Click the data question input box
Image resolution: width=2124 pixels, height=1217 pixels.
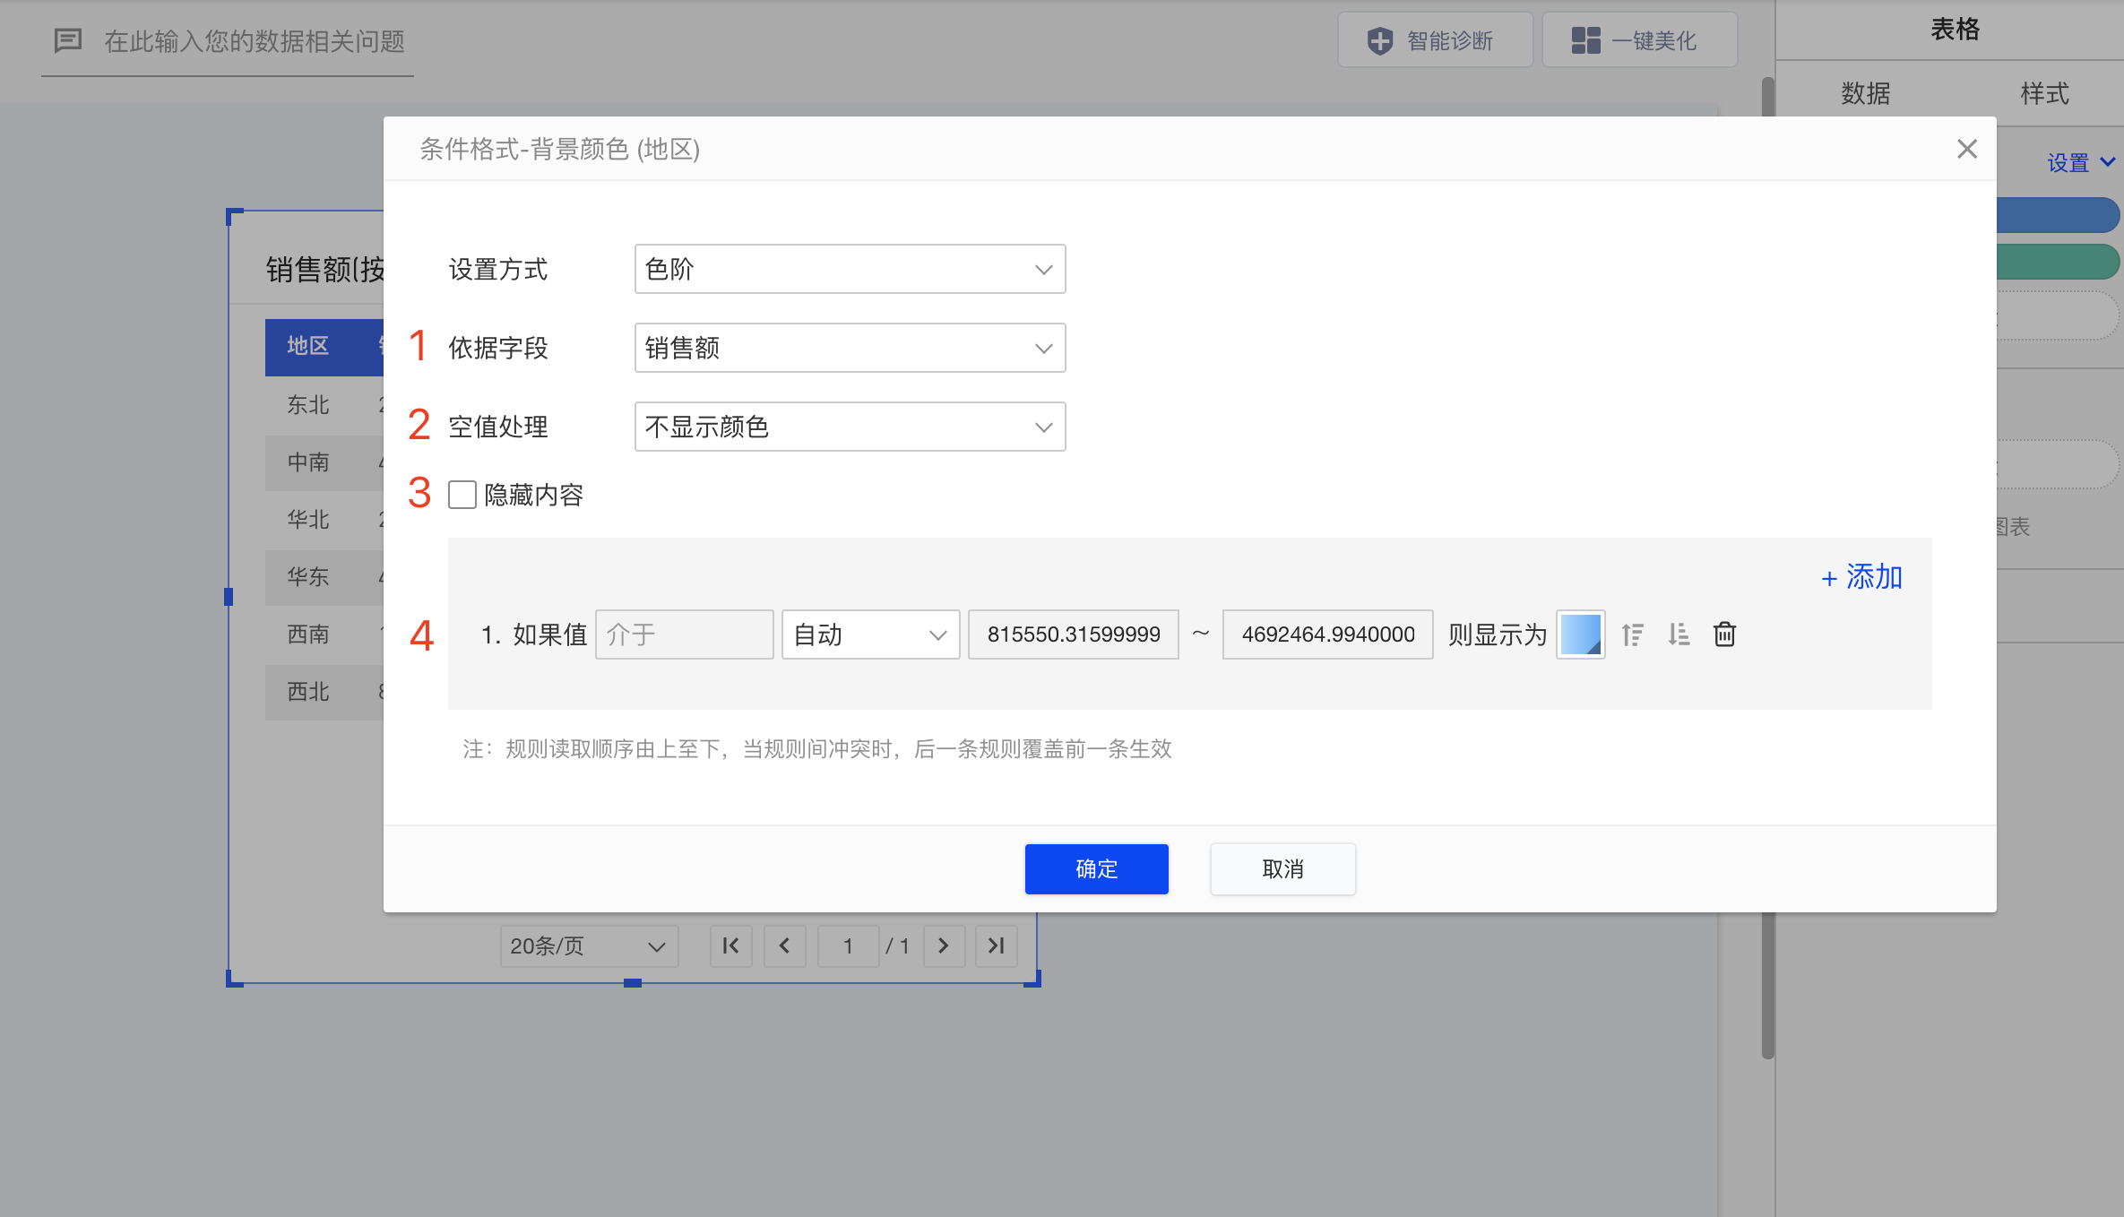(x=255, y=41)
